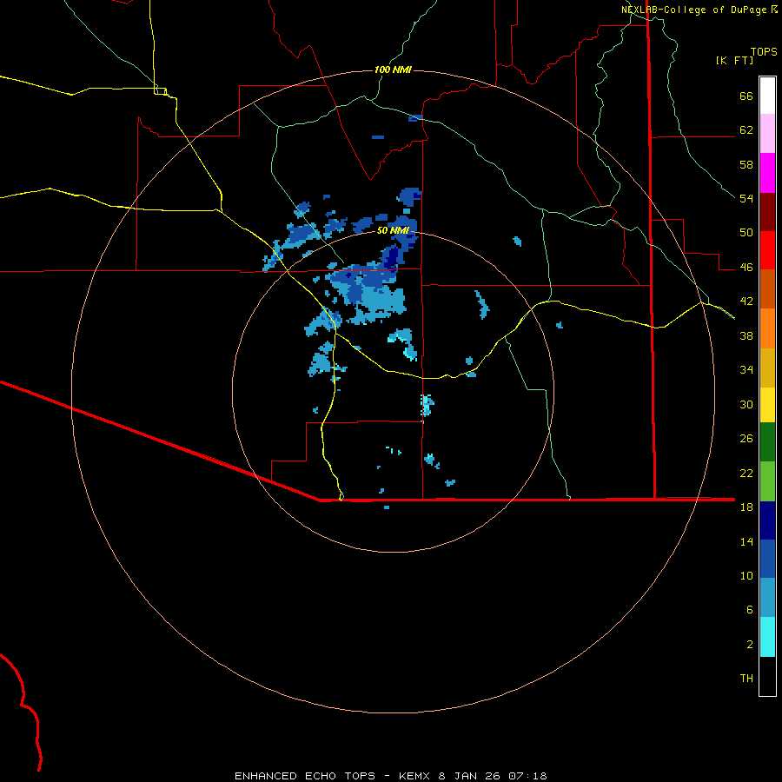The width and height of the screenshot is (782, 782).
Task: Pick the dark orange legend swatch
Action: click(x=767, y=288)
